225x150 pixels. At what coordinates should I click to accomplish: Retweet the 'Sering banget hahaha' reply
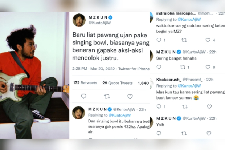[x=183, y=67]
